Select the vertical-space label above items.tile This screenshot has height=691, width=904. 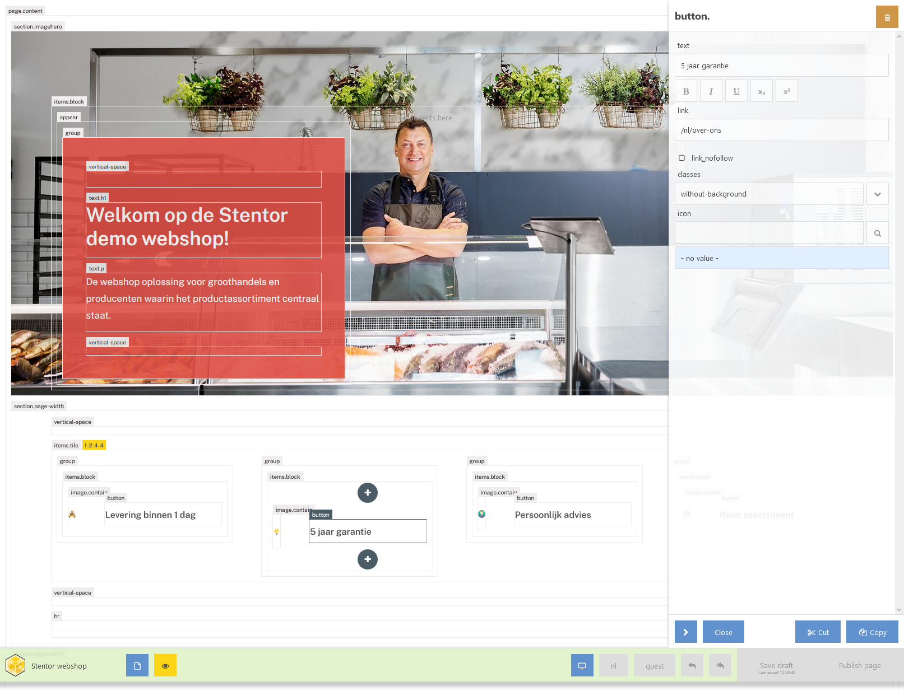[73, 422]
